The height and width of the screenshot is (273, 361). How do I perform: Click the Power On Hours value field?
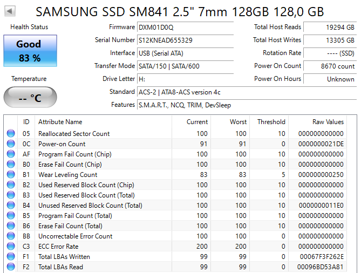[329, 79]
